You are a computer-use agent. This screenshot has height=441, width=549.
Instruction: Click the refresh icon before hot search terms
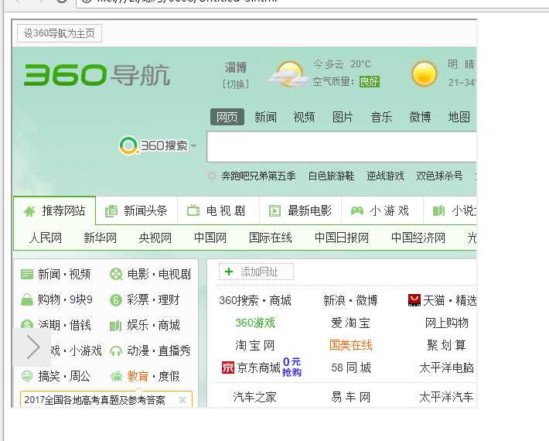coord(211,176)
